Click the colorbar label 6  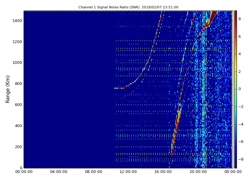pos(240,37)
